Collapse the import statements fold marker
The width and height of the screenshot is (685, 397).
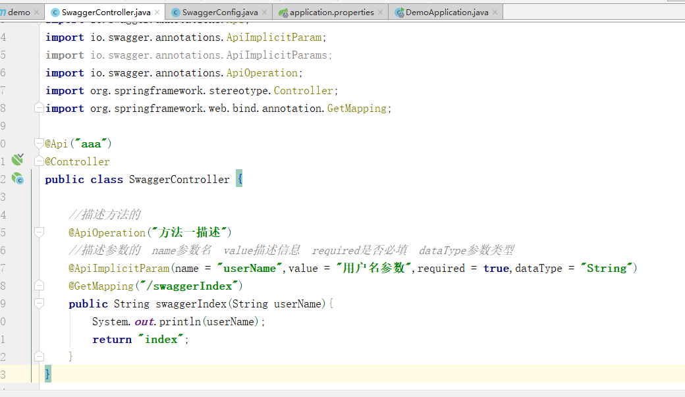point(39,108)
